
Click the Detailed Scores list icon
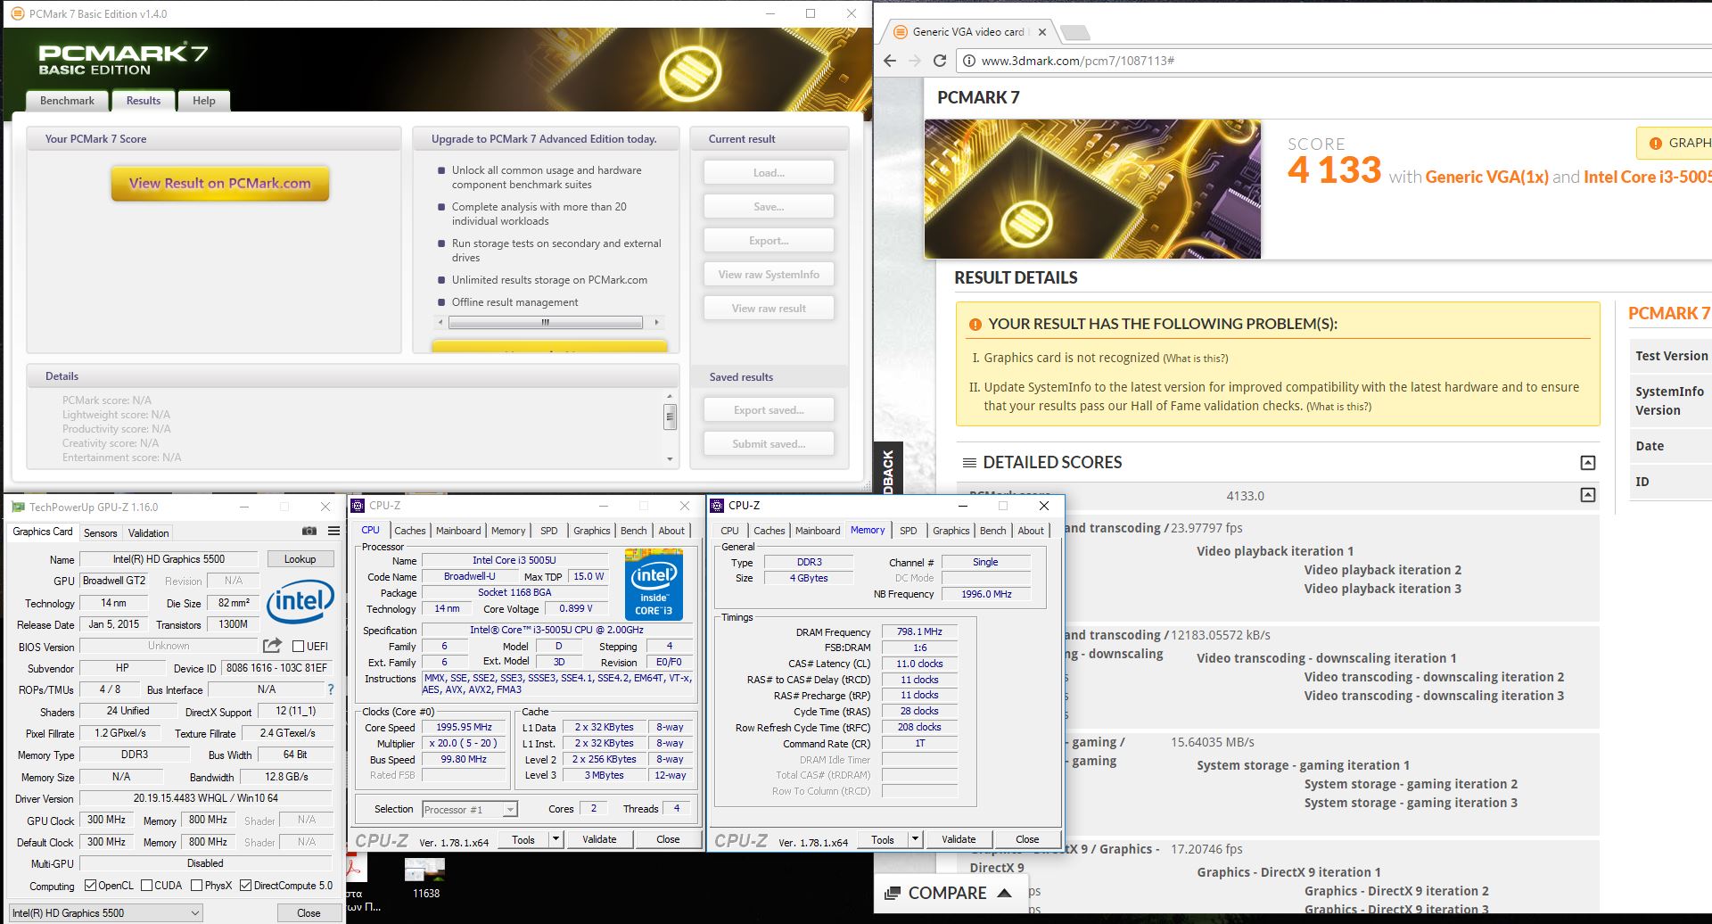(969, 463)
